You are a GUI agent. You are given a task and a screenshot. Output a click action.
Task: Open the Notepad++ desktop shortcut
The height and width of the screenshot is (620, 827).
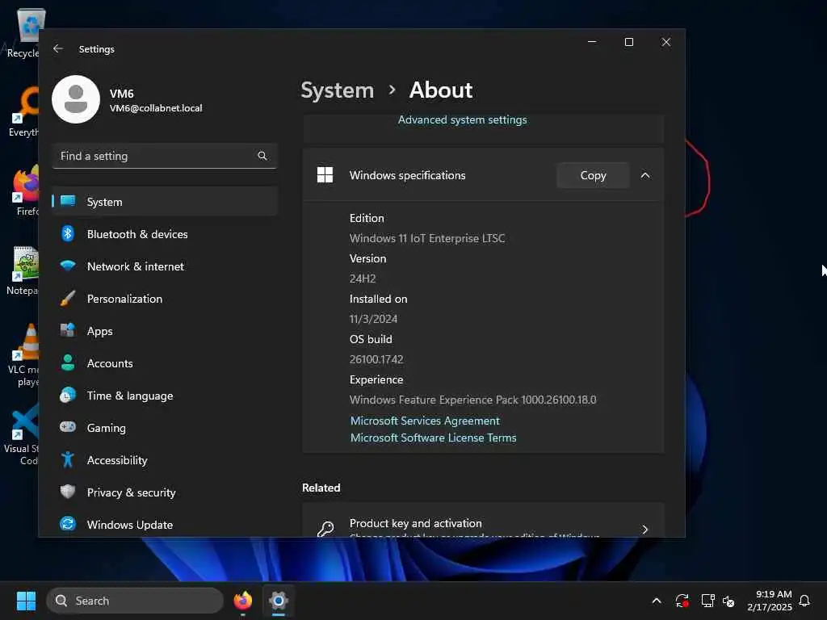pos(23,270)
